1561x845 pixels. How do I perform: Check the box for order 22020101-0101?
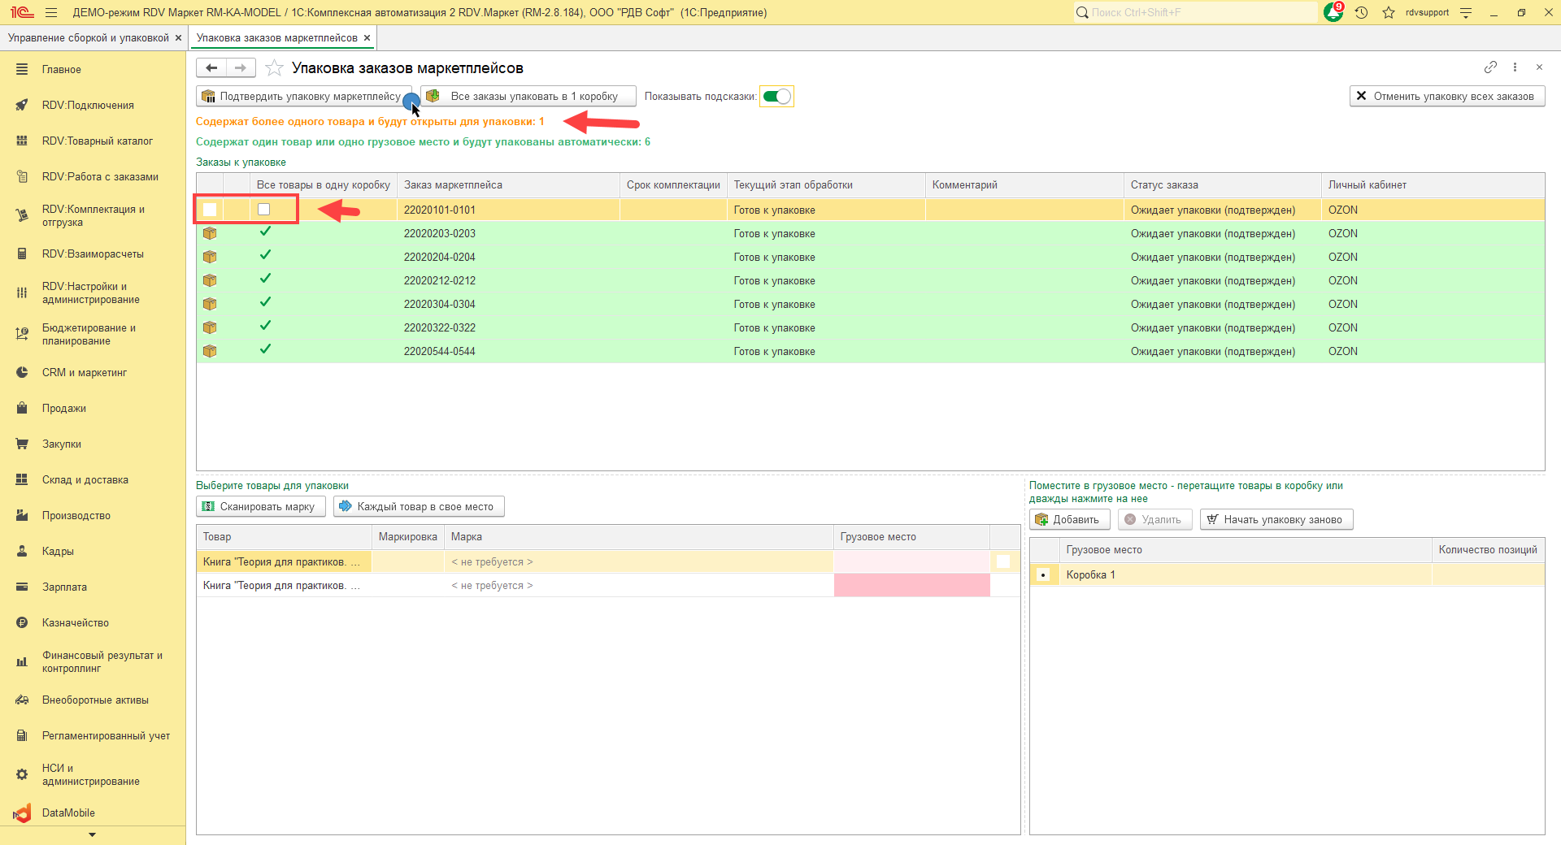pyautogui.click(x=263, y=210)
